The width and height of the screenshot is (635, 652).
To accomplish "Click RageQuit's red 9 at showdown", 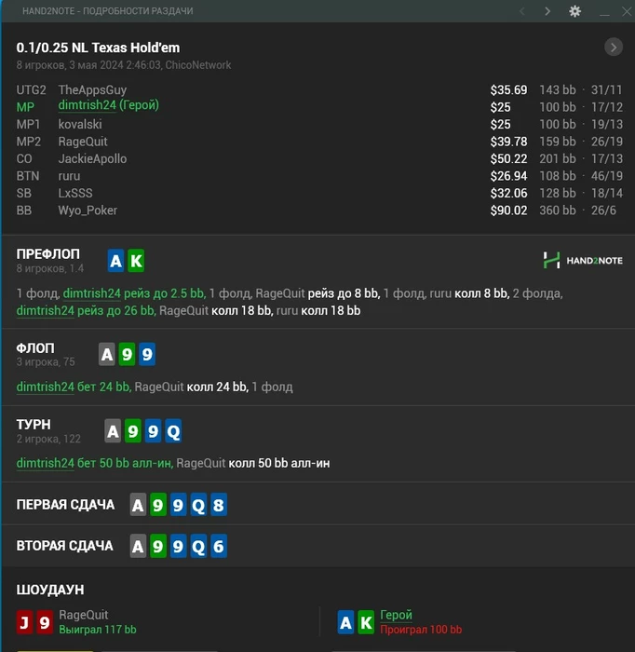I will pyautogui.click(x=45, y=622).
